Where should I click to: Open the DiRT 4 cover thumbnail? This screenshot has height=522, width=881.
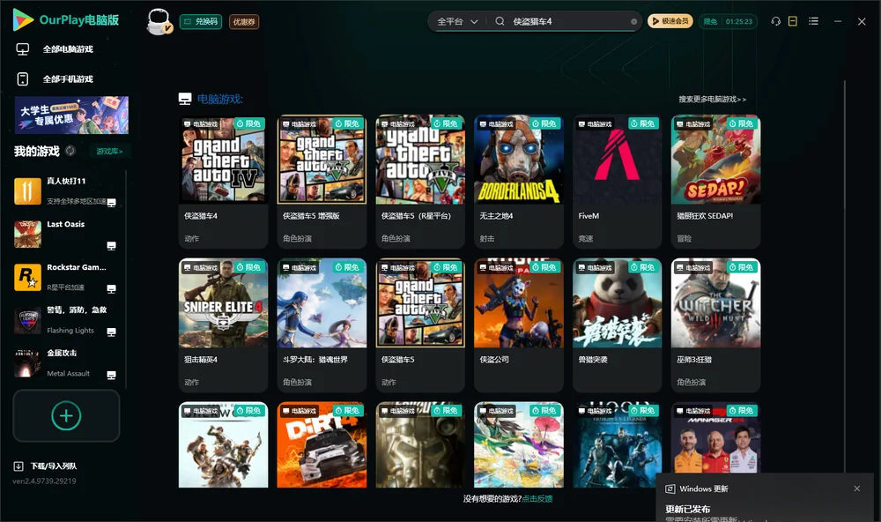tap(322, 444)
